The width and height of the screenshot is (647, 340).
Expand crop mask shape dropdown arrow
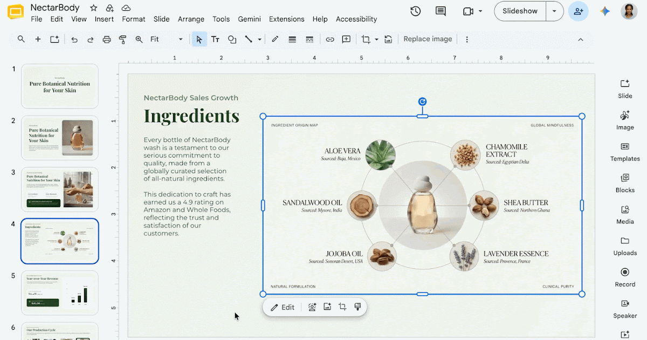click(x=376, y=39)
